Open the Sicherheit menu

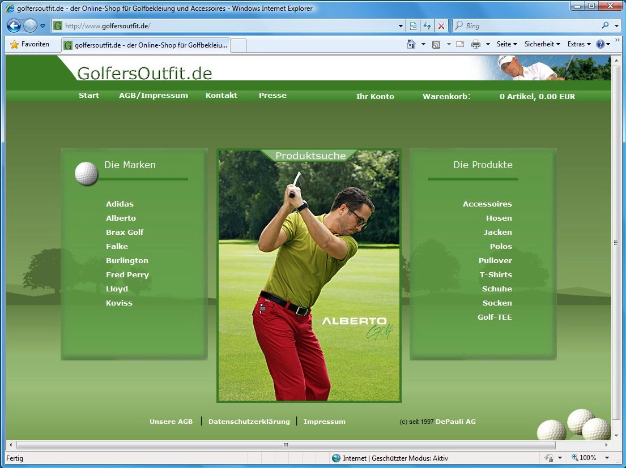coord(542,44)
